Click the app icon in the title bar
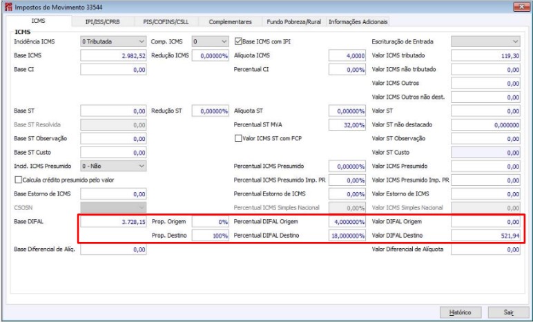This screenshot has width=533, height=322. tap(8, 7)
